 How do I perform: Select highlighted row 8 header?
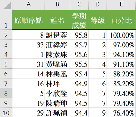click(6, 93)
